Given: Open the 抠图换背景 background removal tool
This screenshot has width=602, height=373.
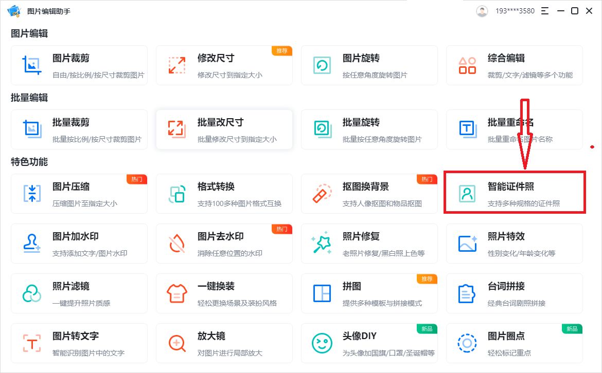Looking at the screenshot, I should [x=369, y=193].
